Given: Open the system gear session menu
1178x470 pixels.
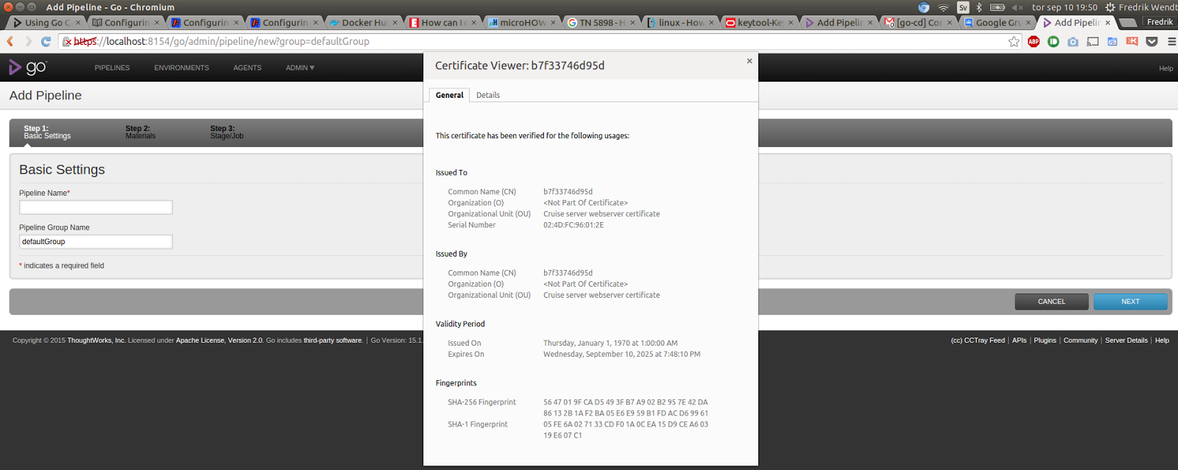Looking at the screenshot, I should (1110, 7).
